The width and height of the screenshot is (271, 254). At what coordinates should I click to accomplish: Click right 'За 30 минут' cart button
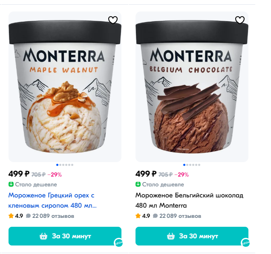pos(192,236)
